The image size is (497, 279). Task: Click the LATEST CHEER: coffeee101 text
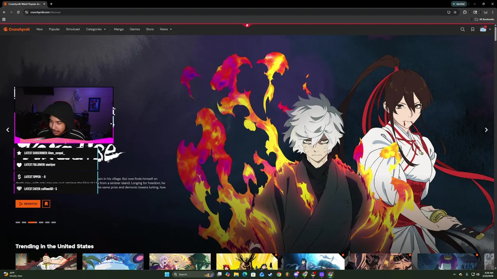point(40,189)
